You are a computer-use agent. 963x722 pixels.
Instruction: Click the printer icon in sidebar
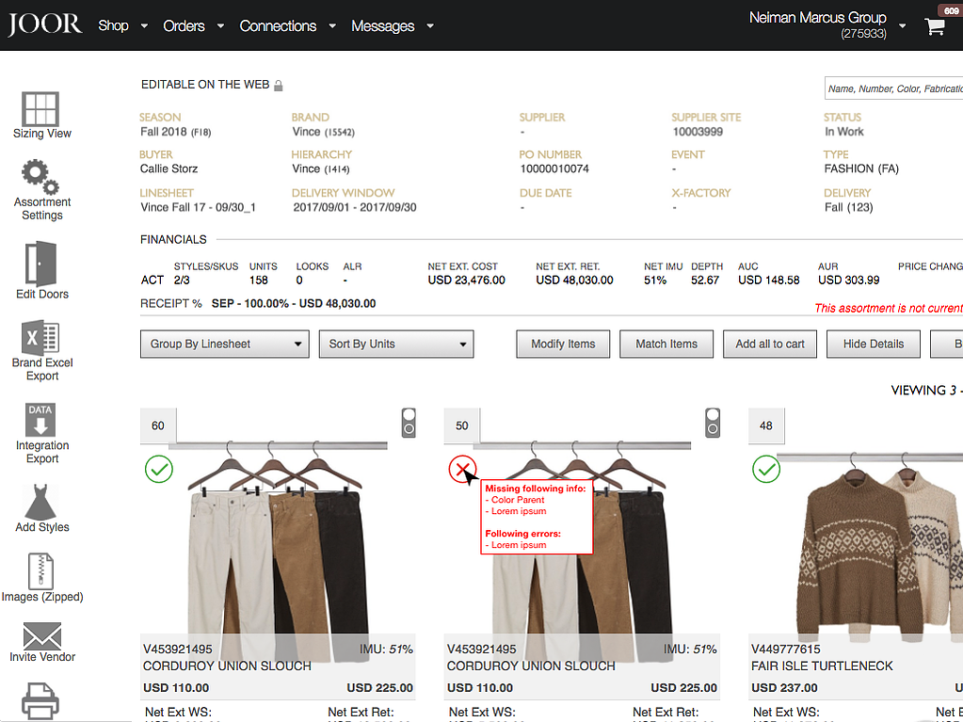click(40, 700)
